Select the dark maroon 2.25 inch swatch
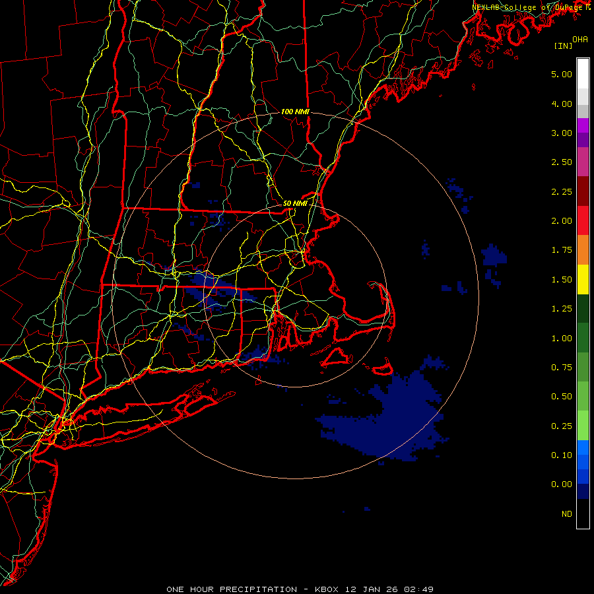 click(583, 191)
